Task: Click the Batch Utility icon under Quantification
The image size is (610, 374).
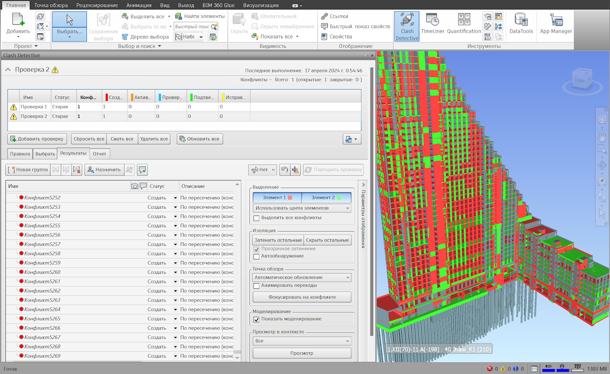Action: click(498, 37)
